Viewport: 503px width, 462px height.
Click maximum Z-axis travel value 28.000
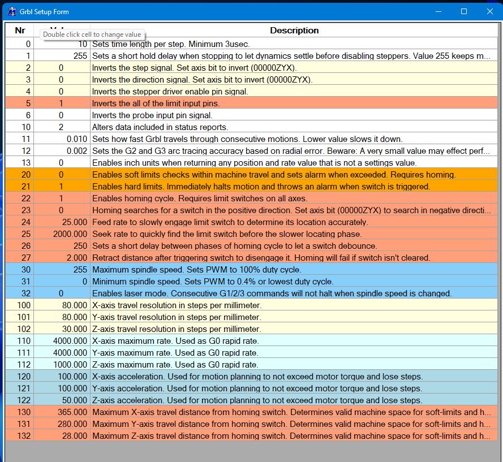point(62,435)
